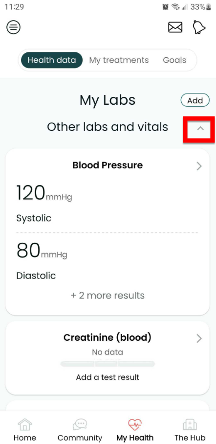Viewport: 216px width, 444px height.
Task: Open notifications bell icon
Action: [x=199, y=27]
